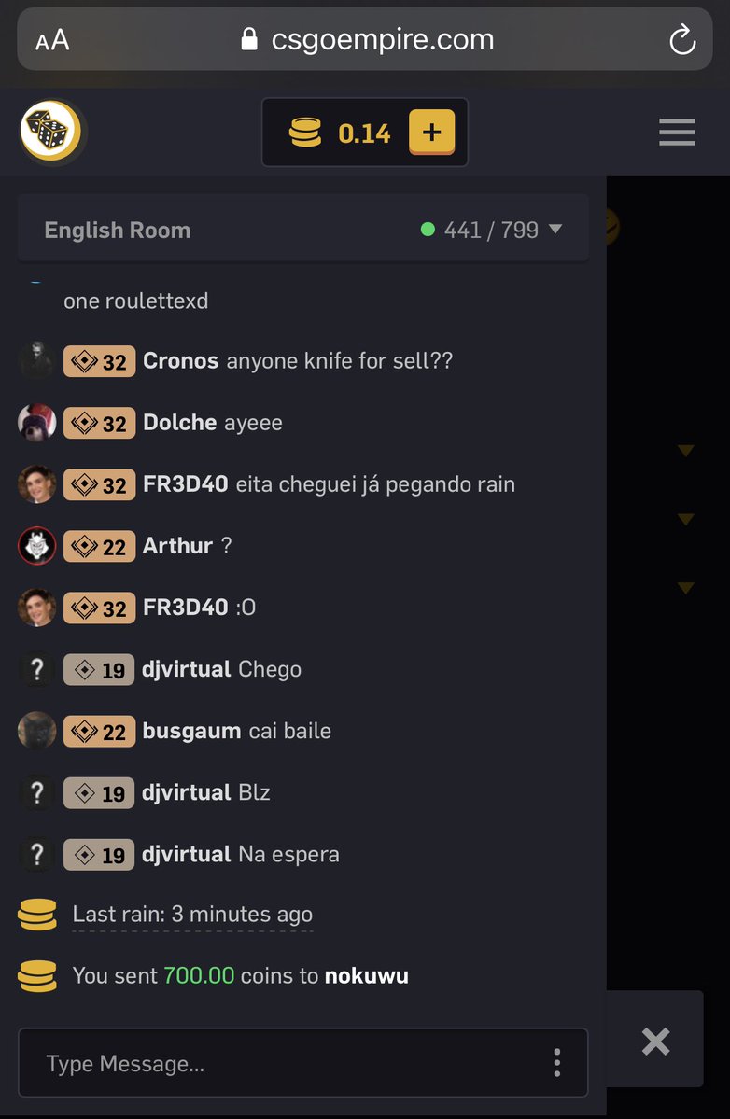Click the coin balance 0.14
730x1119 pixels.
(364, 133)
